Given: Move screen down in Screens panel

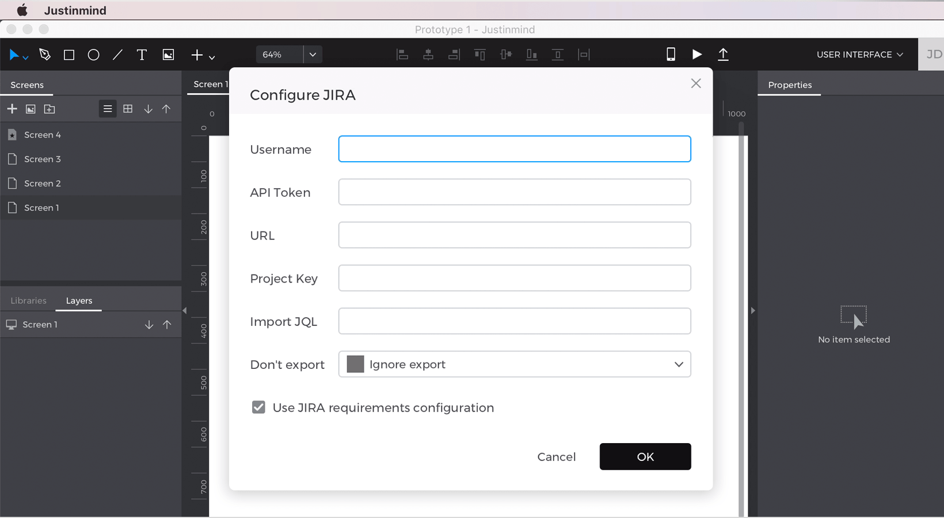Looking at the screenshot, I should [x=148, y=109].
